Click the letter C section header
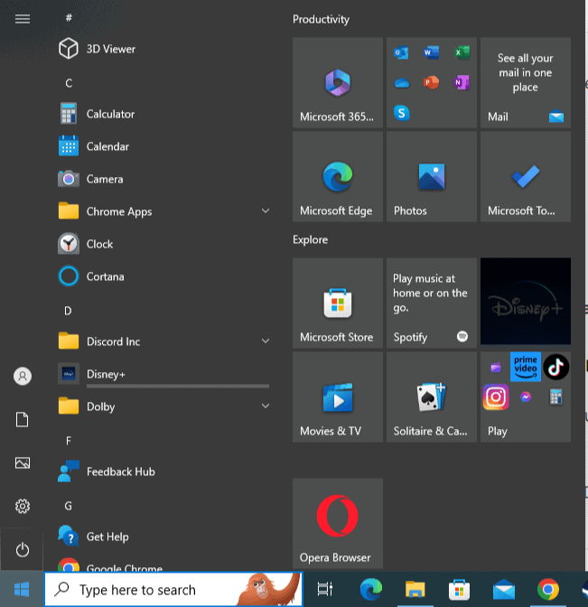This screenshot has width=588, height=607. click(69, 83)
